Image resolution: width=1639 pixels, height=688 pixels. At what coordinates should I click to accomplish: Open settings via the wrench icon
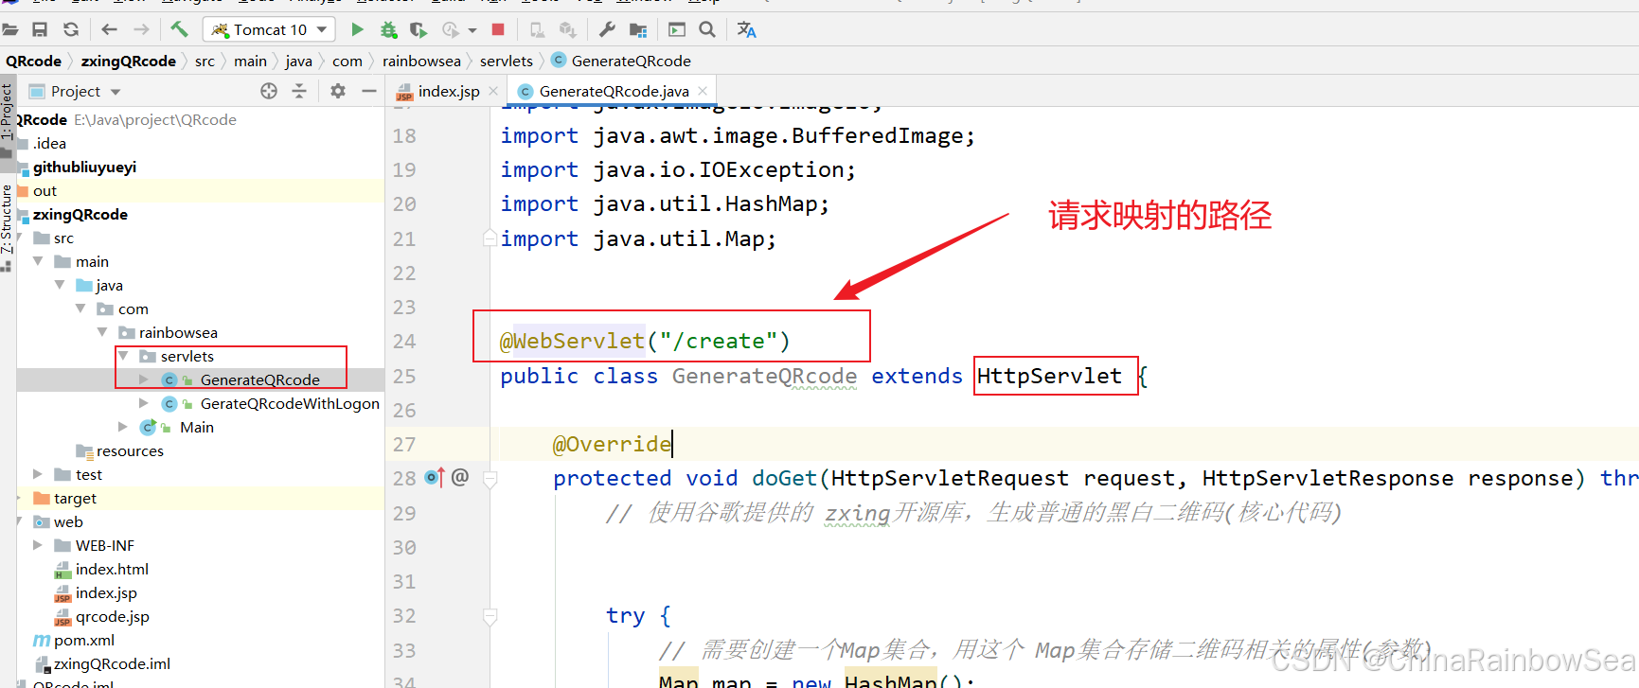(608, 30)
